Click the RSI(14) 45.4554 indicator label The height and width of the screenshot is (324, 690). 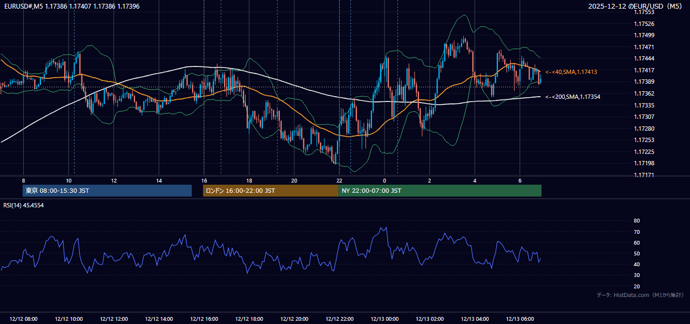coord(24,205)
